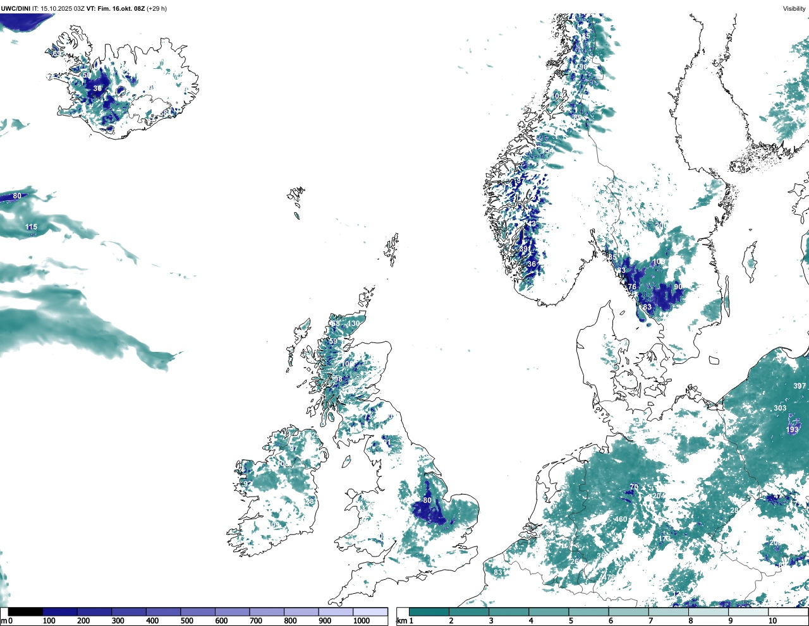Pick the lightest 9–10 km legend segment
The height and width of the screenshot is (626, 809).
(748, 611)
